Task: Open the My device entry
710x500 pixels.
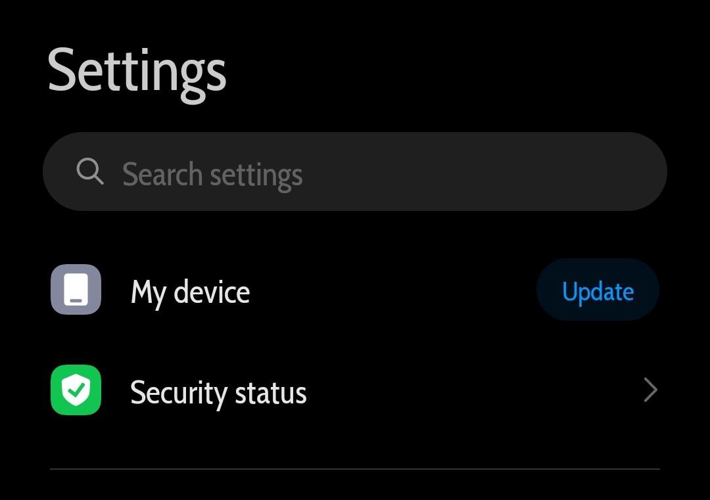Action: [190, 292]
